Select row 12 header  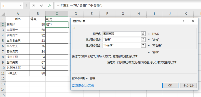(x=3, y=79)
